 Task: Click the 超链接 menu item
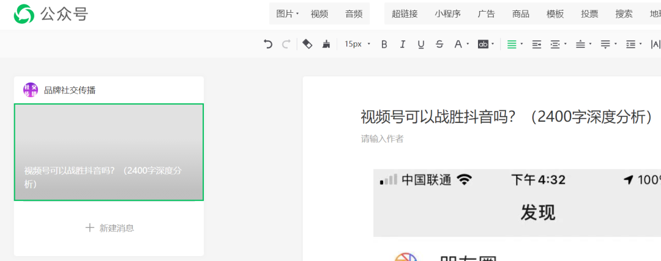[x=405, y=14]
